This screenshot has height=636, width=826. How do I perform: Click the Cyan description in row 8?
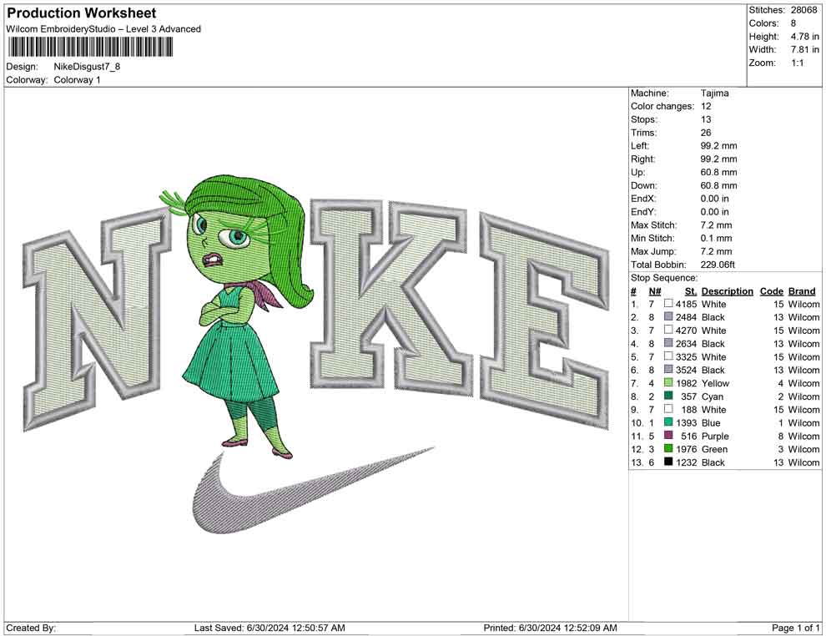[x=713, y=396]
